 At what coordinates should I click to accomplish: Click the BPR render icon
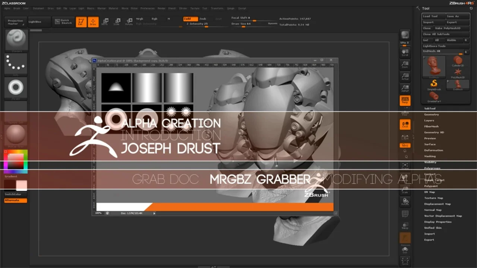pos(405,35)
